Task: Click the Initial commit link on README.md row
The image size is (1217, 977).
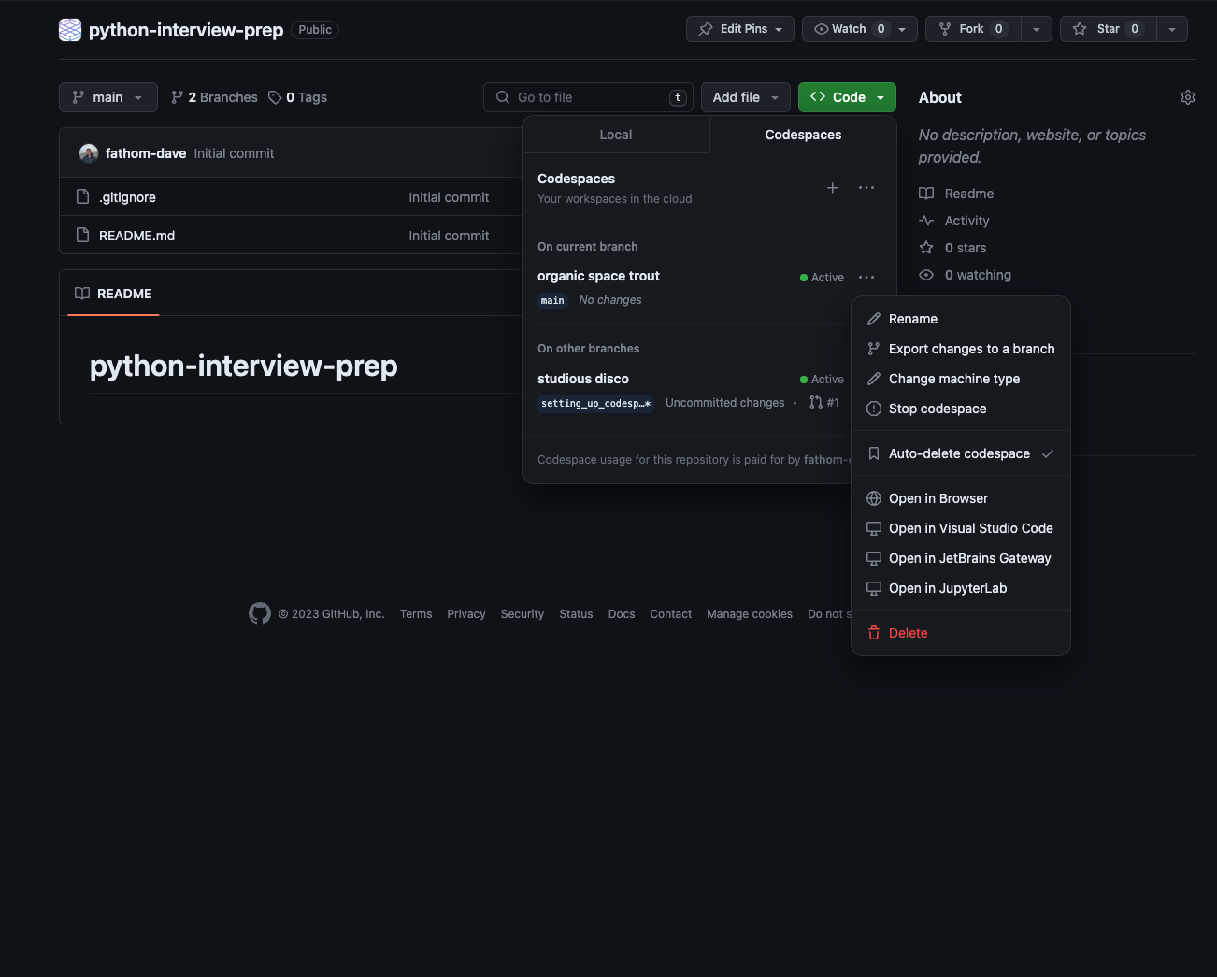Action: coord(449,236)
